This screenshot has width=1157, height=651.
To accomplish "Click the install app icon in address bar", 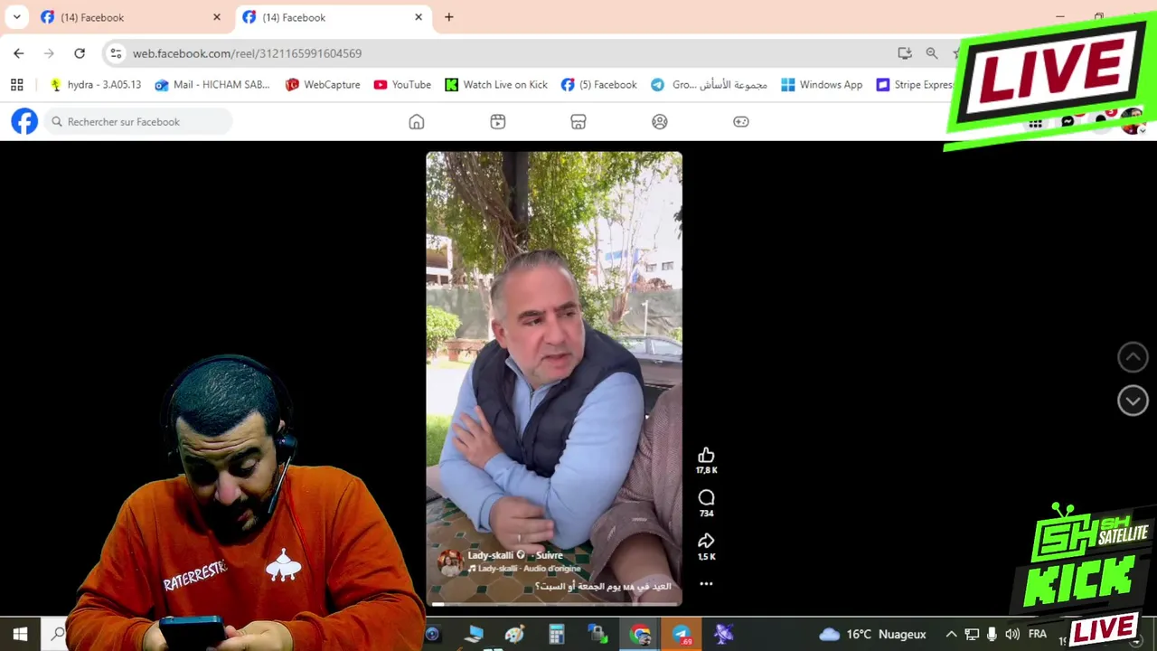I will 905,53.
